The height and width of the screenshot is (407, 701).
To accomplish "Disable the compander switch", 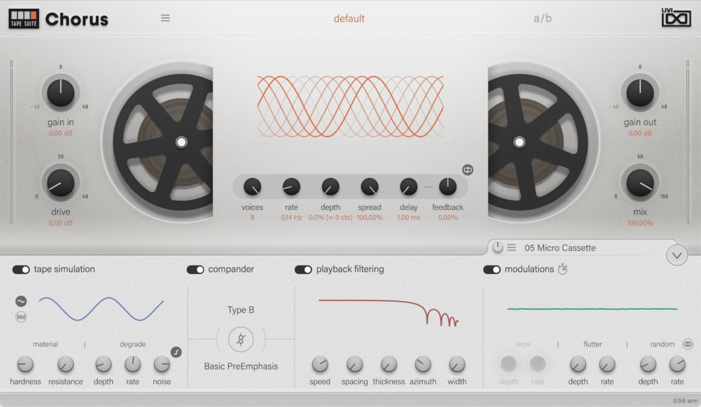I will click(196, 270).
